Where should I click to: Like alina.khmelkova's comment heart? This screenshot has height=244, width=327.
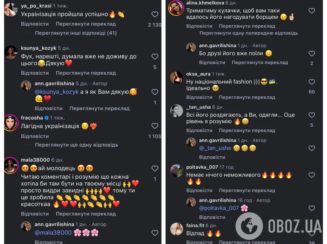click(x=312, y=11)
